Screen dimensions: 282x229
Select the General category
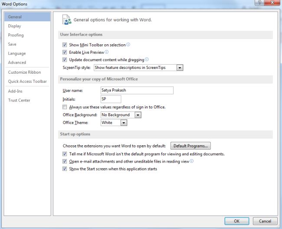(27, 17)
